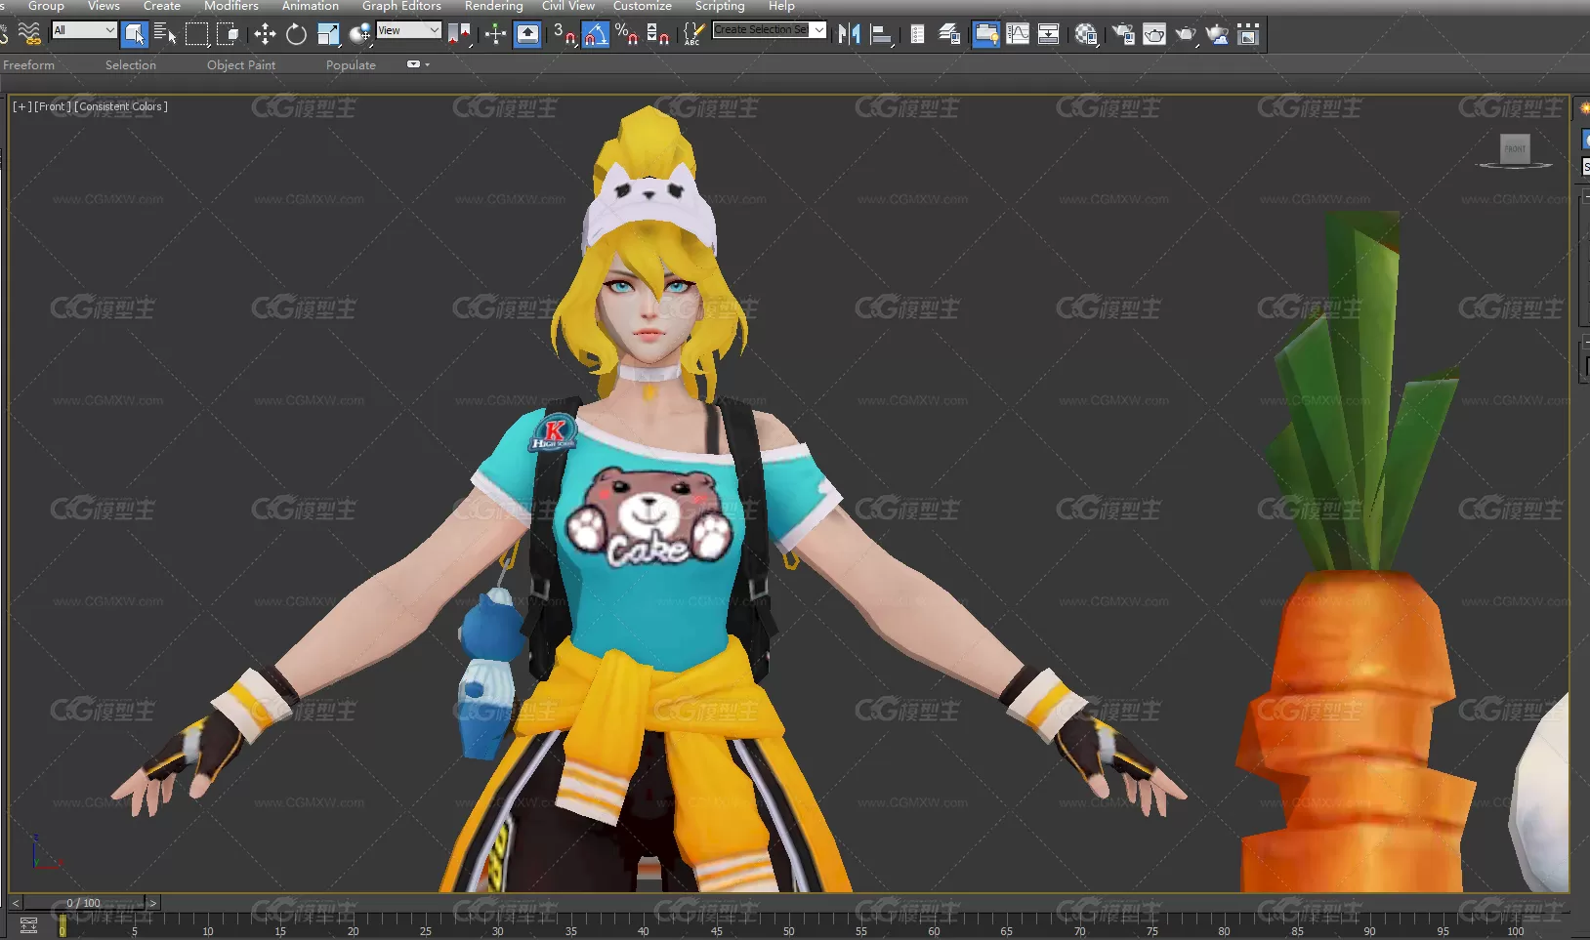Click frame 80 on the track bar
Image resolution: width=1590 pixels, height=940 pixels.
pyautogui.click(x=1224, y=931)
